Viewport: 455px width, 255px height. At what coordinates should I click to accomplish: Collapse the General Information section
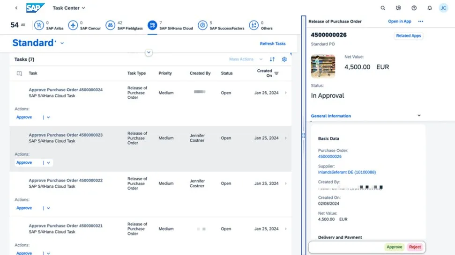click(419, 116)
